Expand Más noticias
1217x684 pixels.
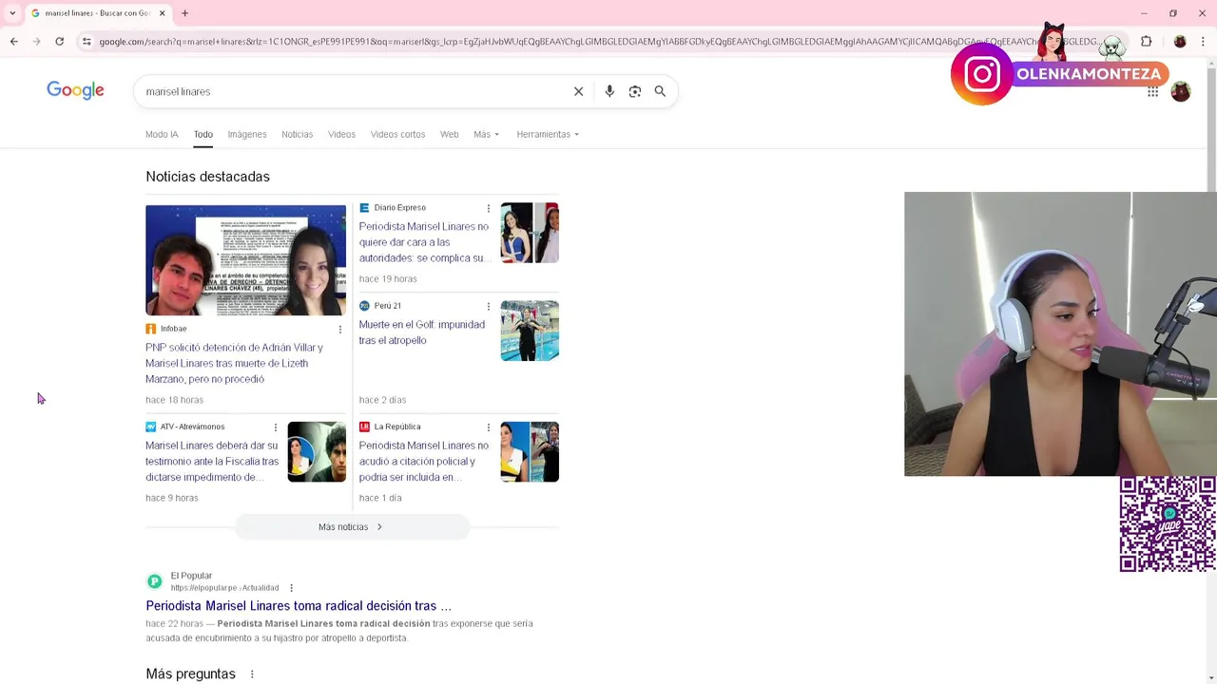click(352, 527)
